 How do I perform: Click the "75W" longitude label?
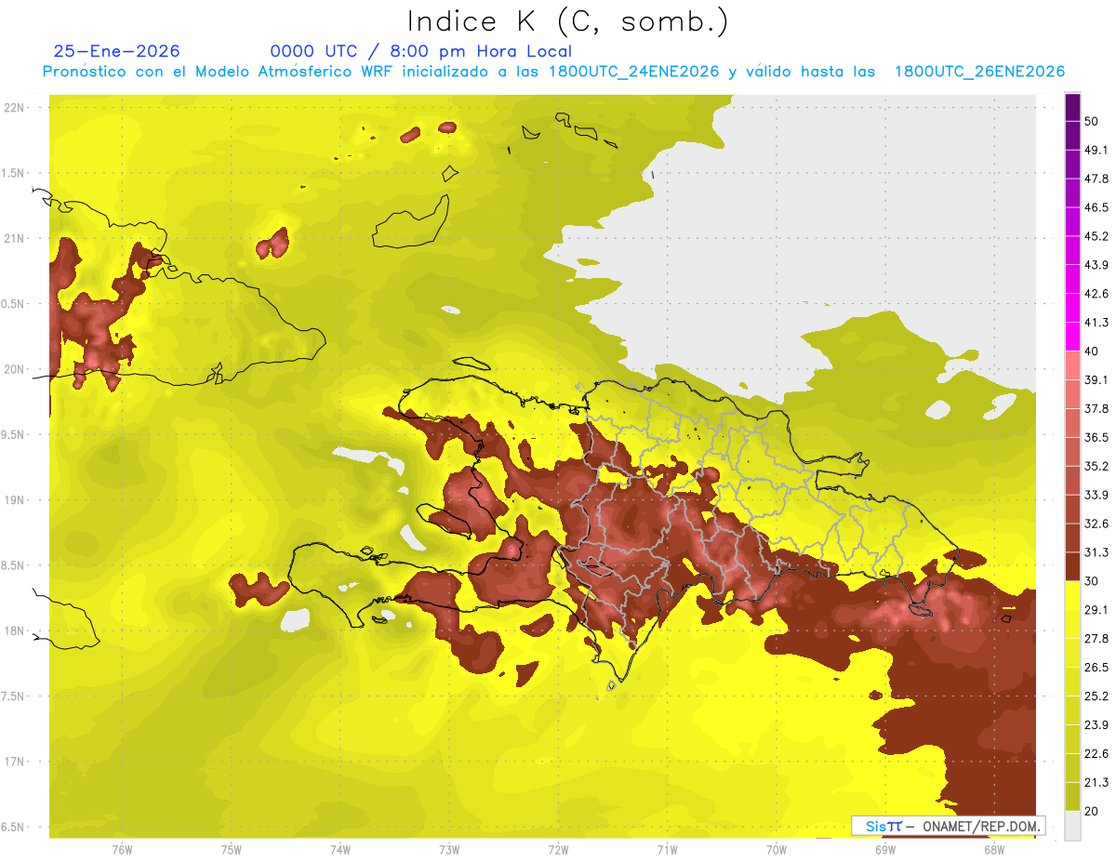[x=231, y=850]
